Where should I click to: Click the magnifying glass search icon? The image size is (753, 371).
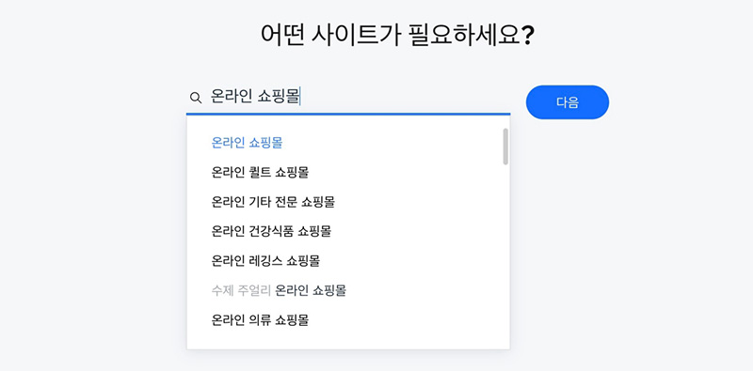pyautogui.click(x=196, y=98)
